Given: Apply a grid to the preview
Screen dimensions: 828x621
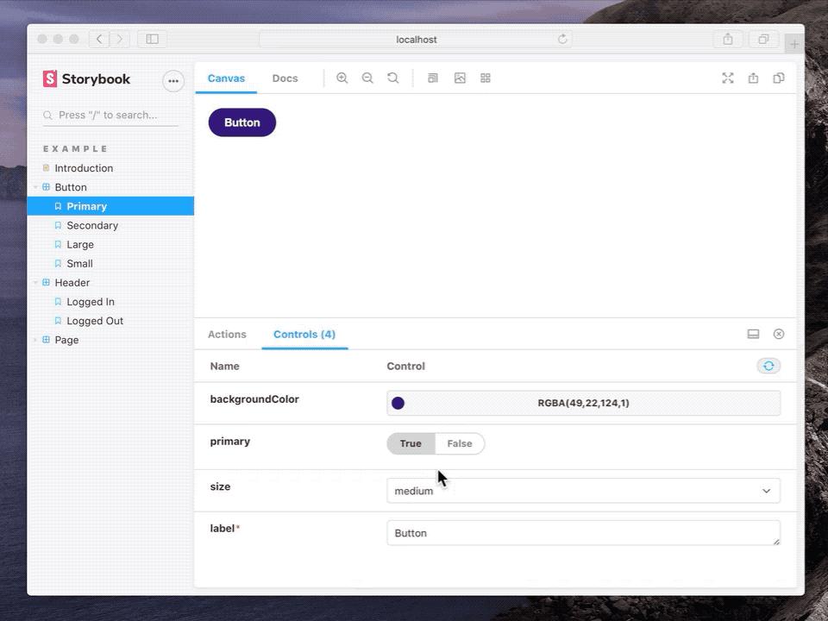Looking at the screenshot, I should point(486,78).
